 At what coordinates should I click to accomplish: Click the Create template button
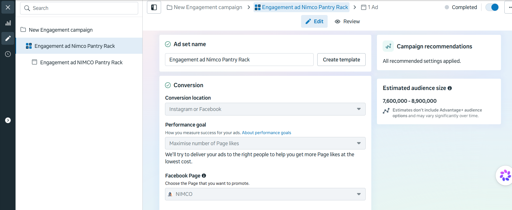(341, 60)
